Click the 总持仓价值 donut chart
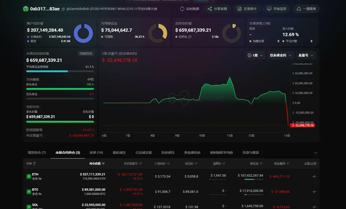Screen dimensions: 346x209 click(232, 33)
